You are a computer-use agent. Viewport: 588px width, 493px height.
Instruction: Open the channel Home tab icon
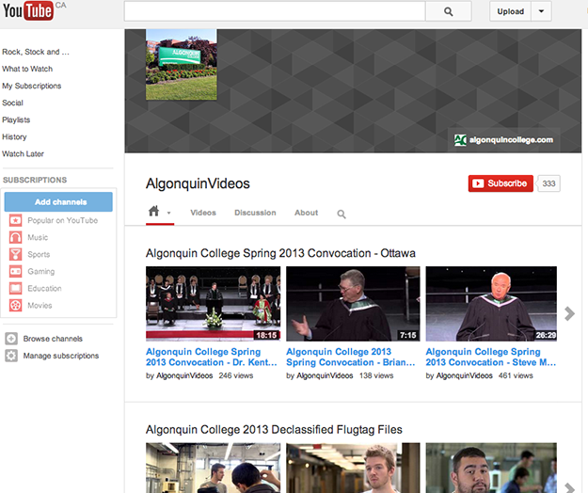[153, 211]
